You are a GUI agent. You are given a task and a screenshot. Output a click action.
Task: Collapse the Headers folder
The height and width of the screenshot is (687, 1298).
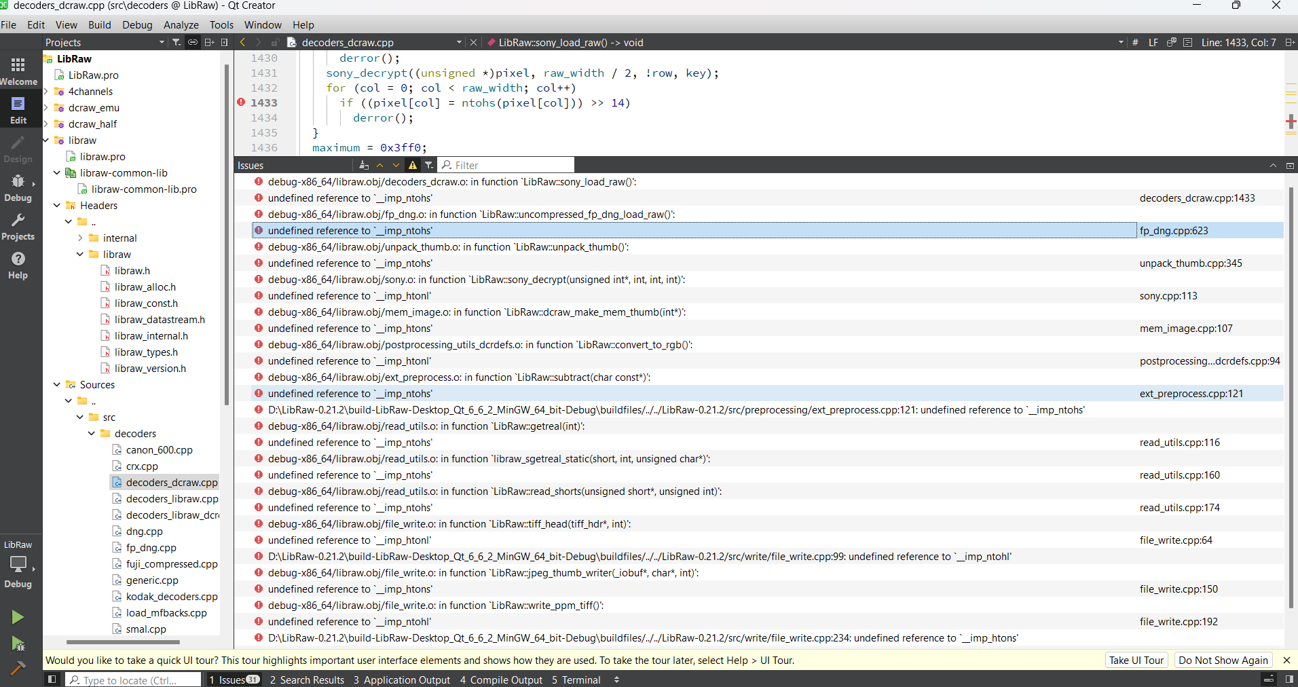point(57,205)
